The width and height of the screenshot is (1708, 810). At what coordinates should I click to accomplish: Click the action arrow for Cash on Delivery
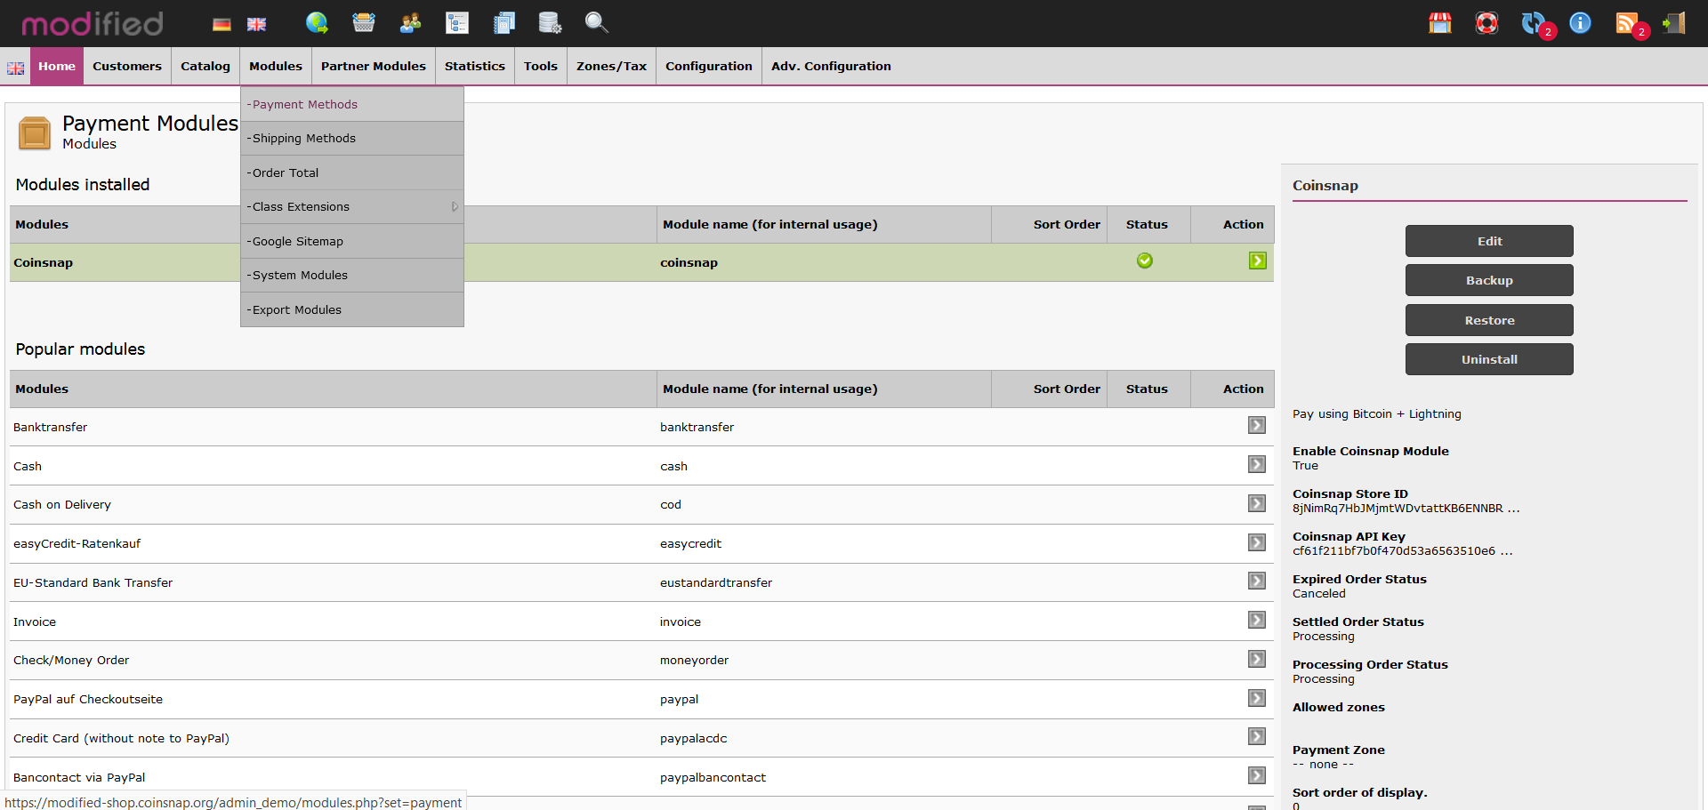[1257, 503]
